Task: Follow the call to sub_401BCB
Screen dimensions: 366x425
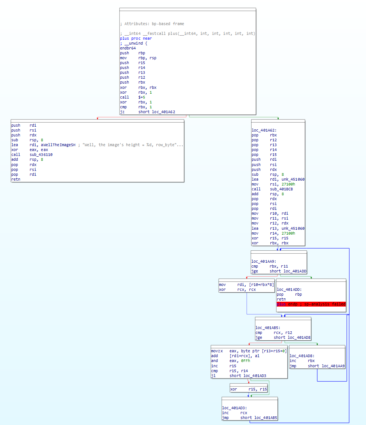Action: 281,189
